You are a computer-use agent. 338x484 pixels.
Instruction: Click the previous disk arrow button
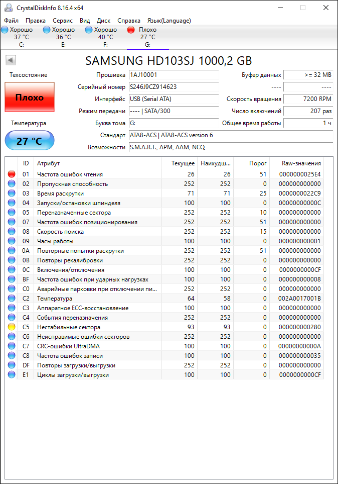(x=11, y=60)
